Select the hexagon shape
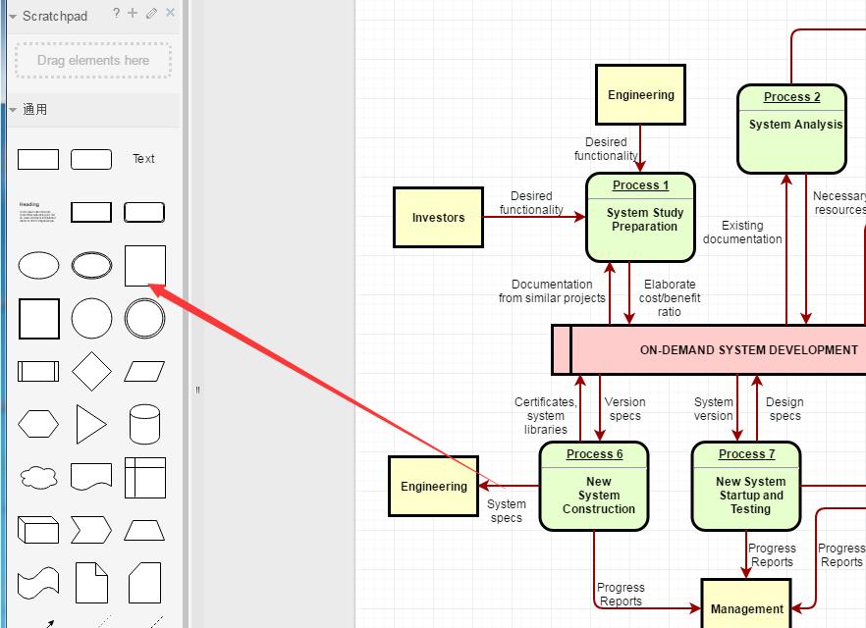Screen dimensions: 866x628 click(39, 425)
